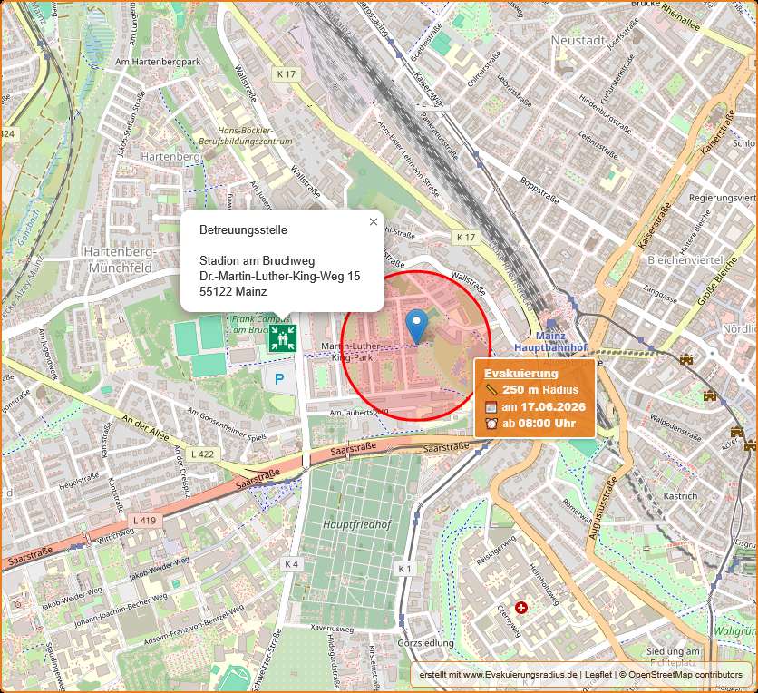Click the Bleichenviertel district label
Viewport: 758px width, 693px height.
click(x=685, y=260)
